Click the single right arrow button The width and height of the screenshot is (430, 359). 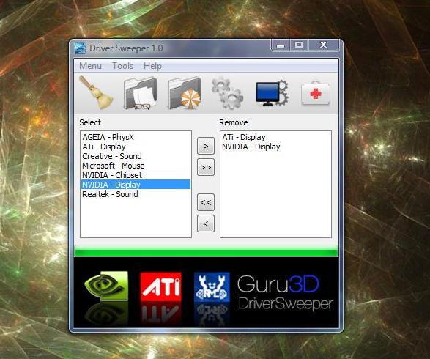pyautogui.click(x=206, y=147)
